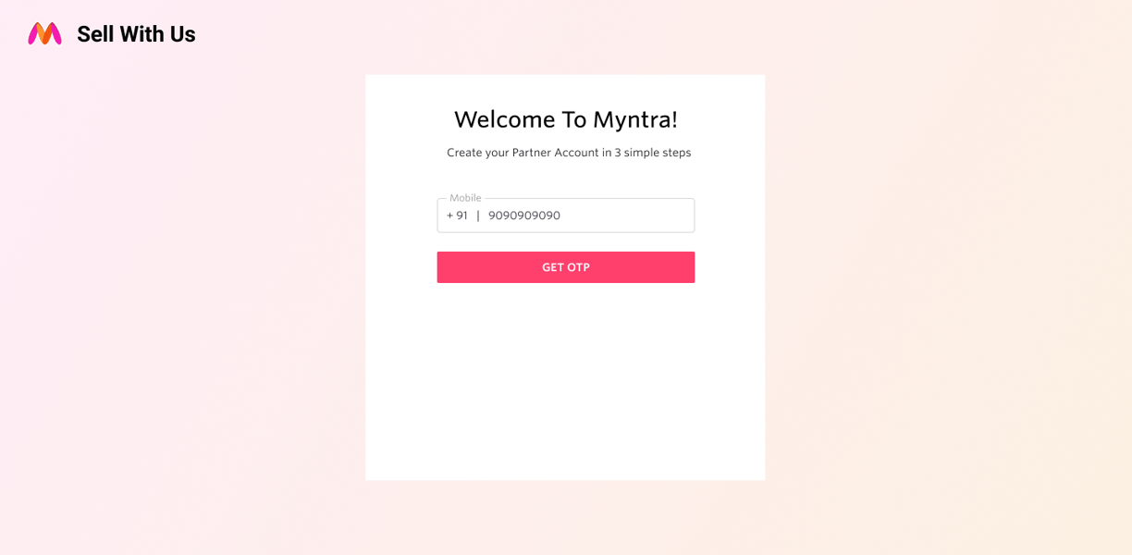Screen dimensions: 1132x555
Task: Click the Myntra M logo icon
Action: pyautogui.click(x=44, y=33)
